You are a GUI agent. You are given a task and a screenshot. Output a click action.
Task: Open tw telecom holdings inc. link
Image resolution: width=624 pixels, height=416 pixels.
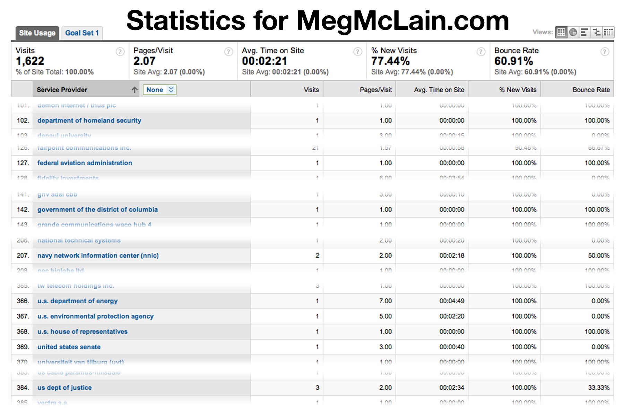[76, 286]
